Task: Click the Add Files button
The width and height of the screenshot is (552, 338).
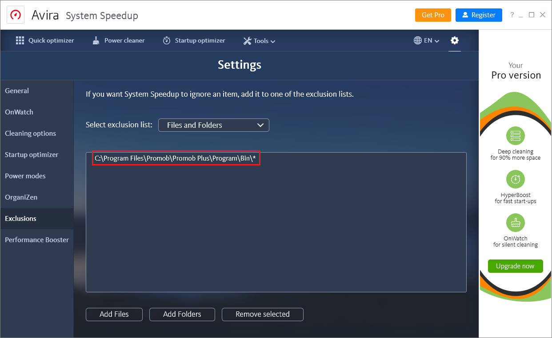Action: click(114, 314)
